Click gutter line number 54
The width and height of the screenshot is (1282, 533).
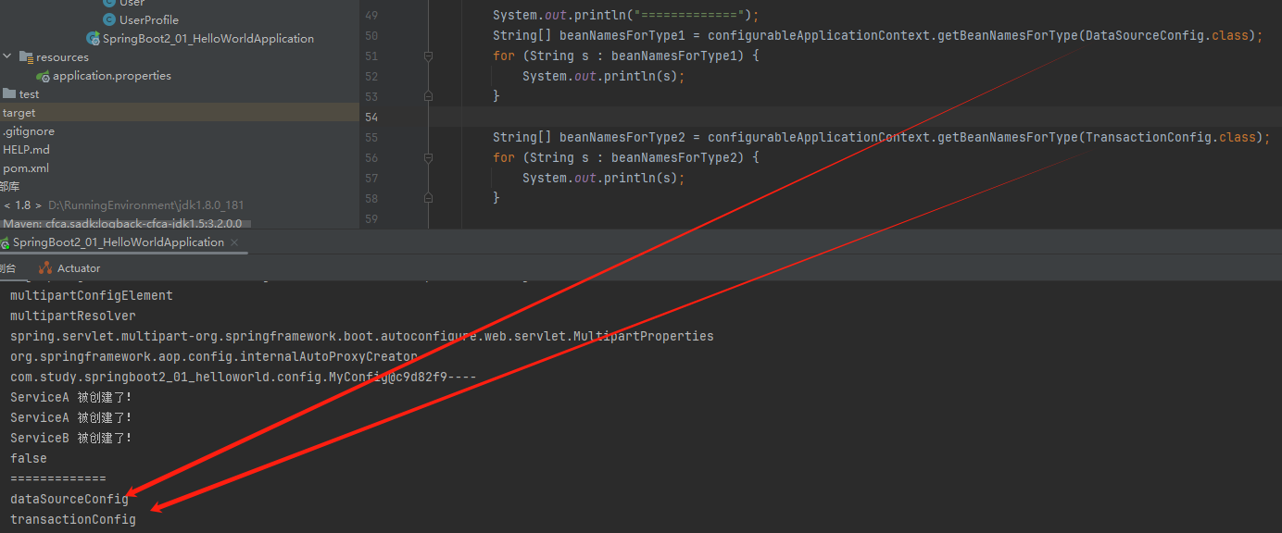371,117
